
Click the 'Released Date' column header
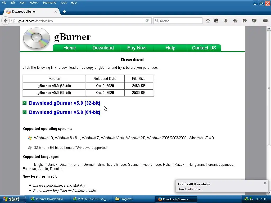click(x=105, y=79)
